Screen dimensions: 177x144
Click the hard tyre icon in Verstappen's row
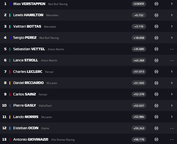click(x=156, y=4)
